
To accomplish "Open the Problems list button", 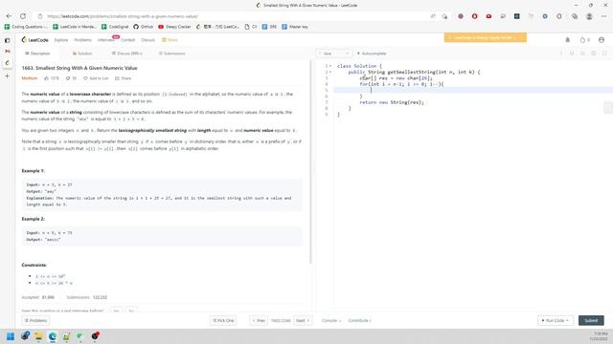I will pos(36,321).
